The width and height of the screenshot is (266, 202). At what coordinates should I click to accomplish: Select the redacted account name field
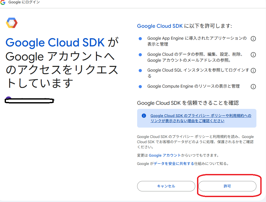pos(29,101)
